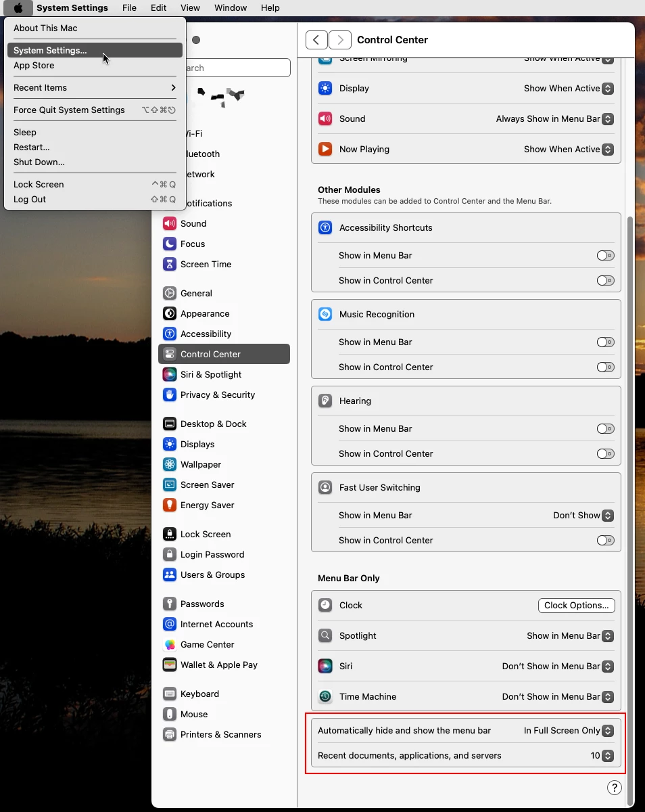The image size is (645, 812).
Task: Click the General gear icon in sidebar
Action: [x=170, y=293]
